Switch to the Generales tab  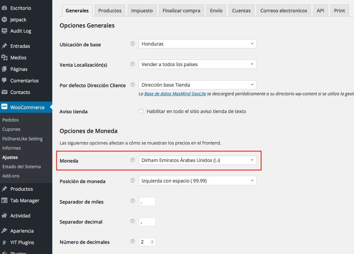(77, 11)
